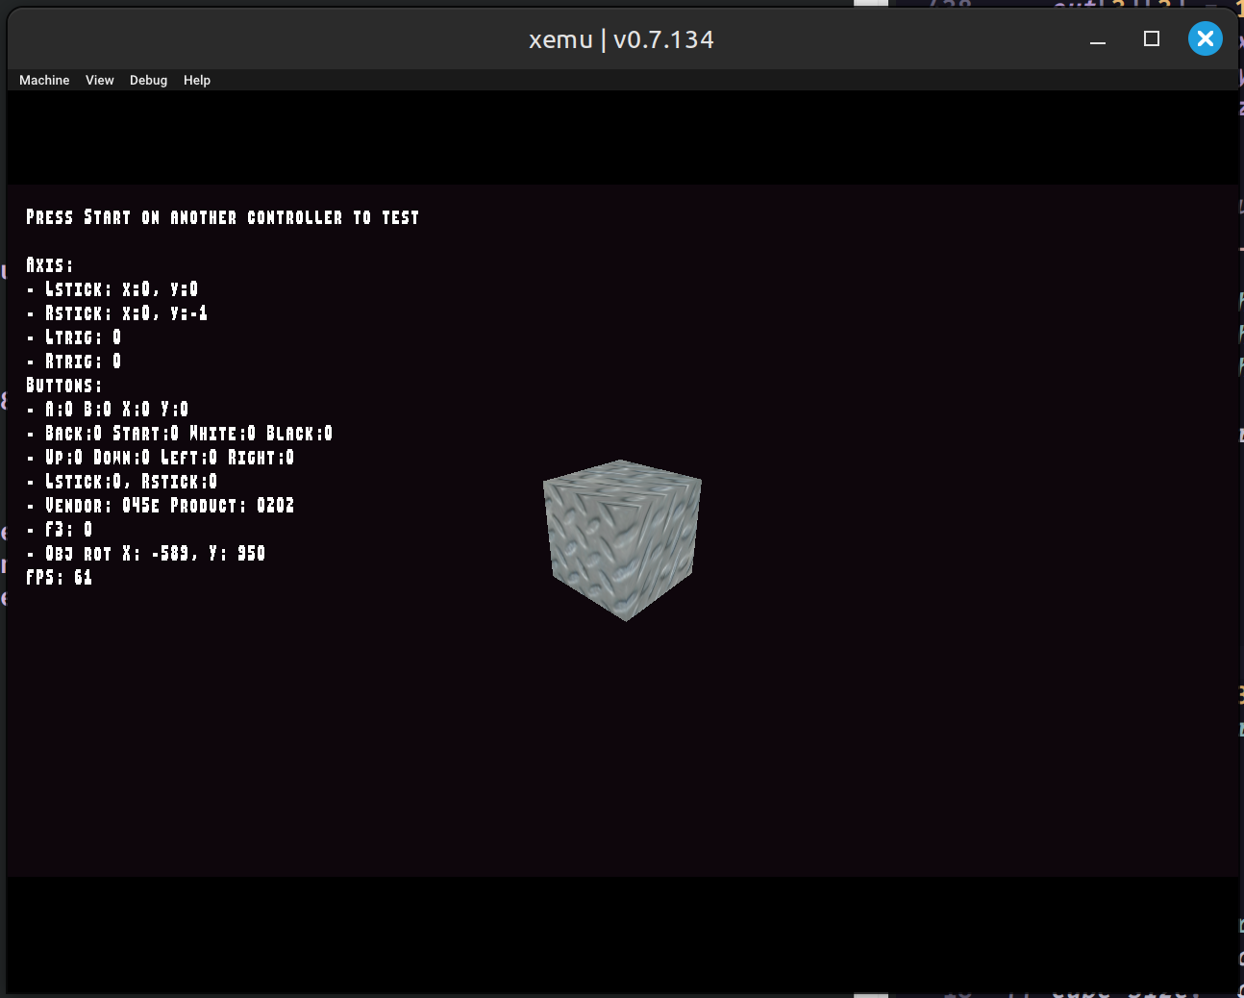Click the textured 3D cube
Image resolution: width=1244 pixels, height=998 pixels.
coord(623,538)
